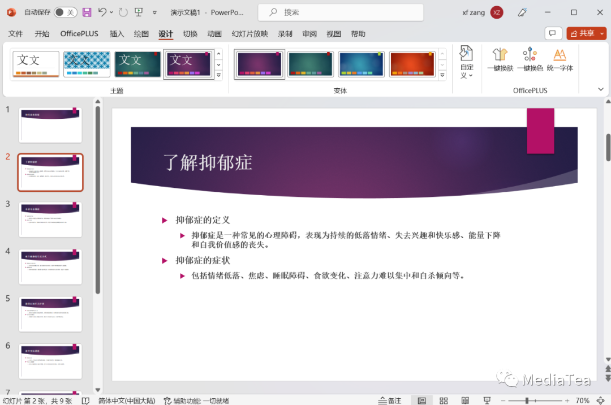The height and width of the screenshot is (405, 611).
Task: Collapse the ribbon with chevron arrow
Action: [601, 89]
